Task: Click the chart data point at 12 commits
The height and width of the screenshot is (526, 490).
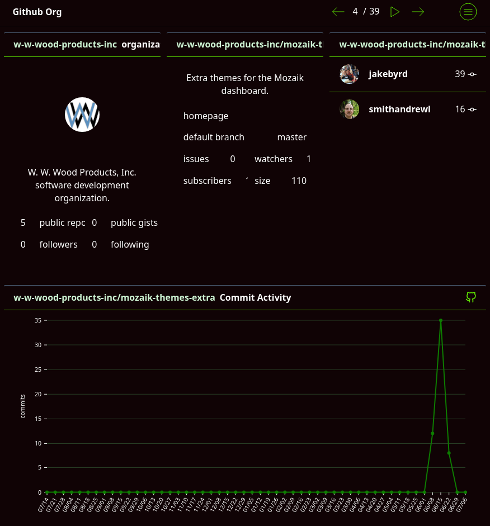Action: pos(432,433)
